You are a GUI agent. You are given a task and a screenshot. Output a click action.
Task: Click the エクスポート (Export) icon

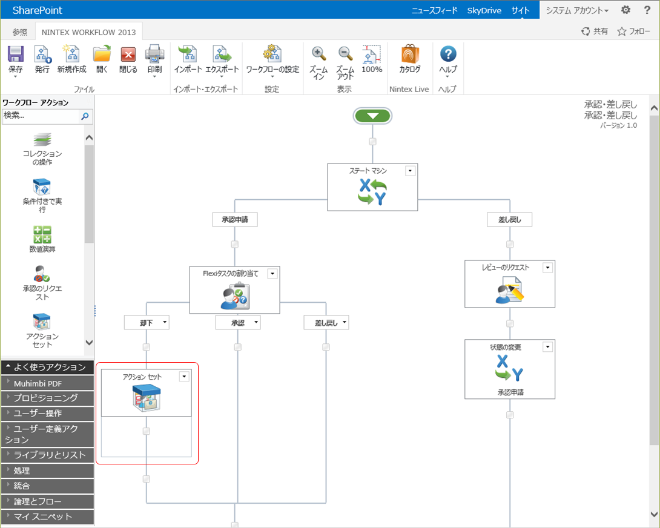[x=222, y=54]
